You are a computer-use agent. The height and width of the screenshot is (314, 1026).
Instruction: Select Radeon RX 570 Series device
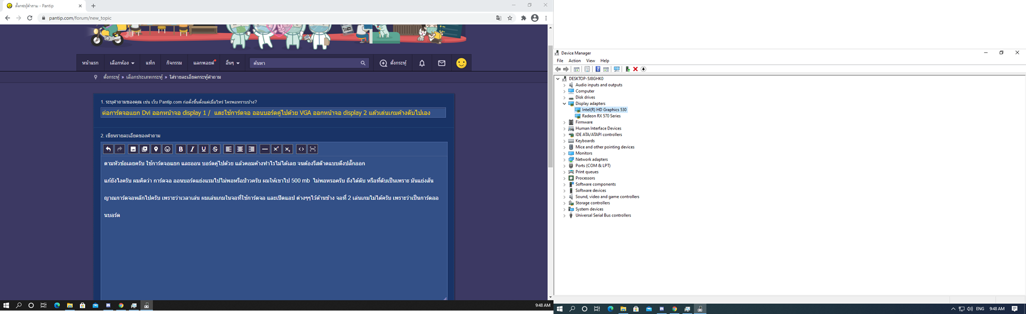coord(601,116)
